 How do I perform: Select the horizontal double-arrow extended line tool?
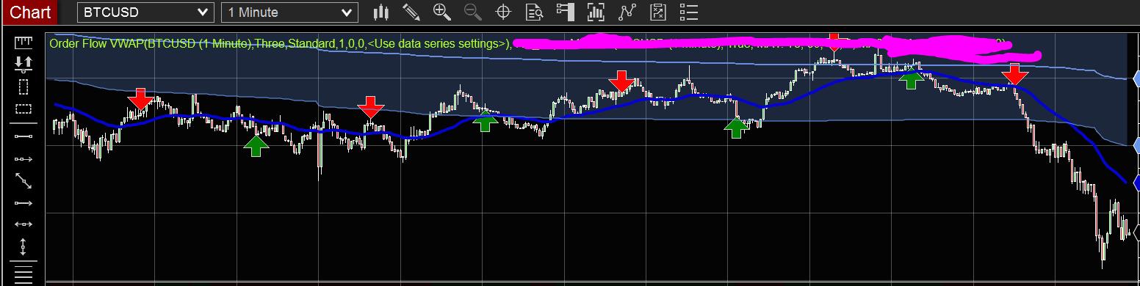pos(24,224)
